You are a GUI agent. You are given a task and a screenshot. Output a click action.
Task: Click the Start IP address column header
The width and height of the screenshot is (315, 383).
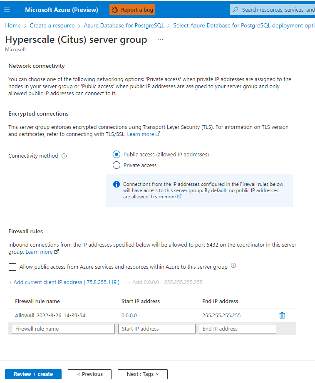tap(141, 301)
